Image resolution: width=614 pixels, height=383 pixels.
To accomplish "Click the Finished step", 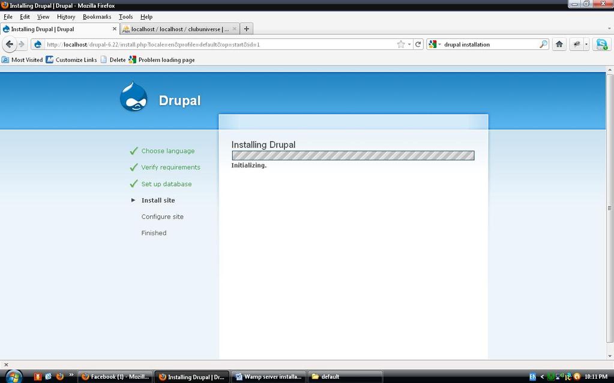I will point(154,233).
